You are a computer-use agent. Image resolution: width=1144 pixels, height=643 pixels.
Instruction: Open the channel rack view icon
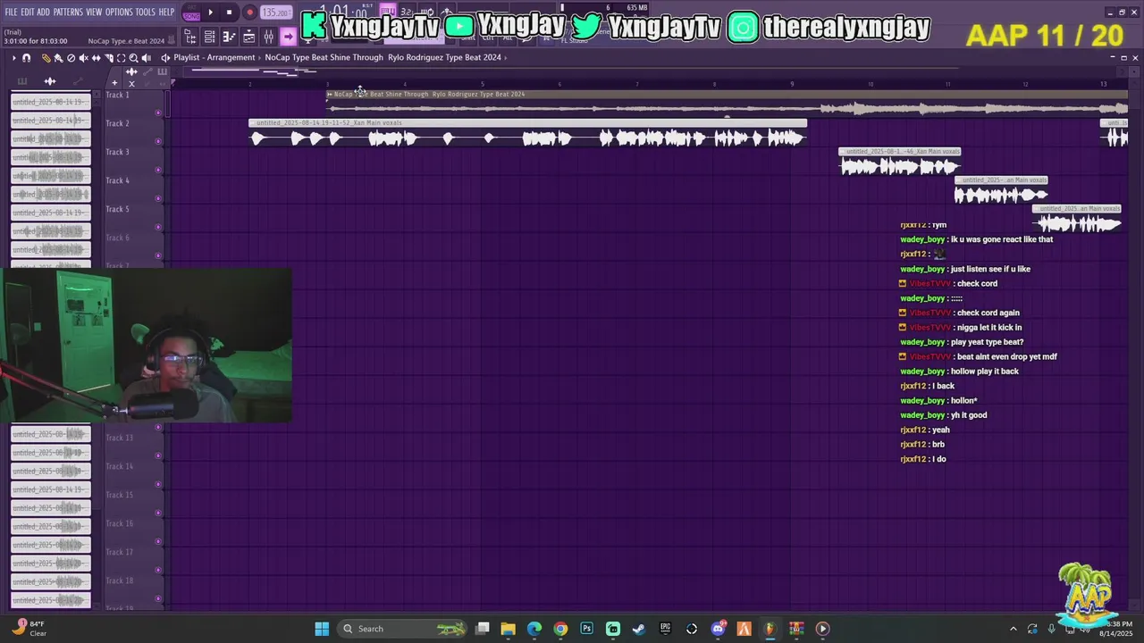pyautogui.click(x=209, y=37)
